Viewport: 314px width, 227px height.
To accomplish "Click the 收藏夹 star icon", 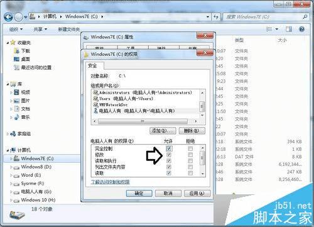I will pos(13,43).
